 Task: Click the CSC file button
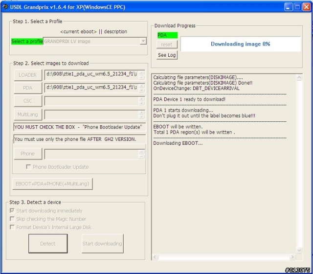click(28, 101)
